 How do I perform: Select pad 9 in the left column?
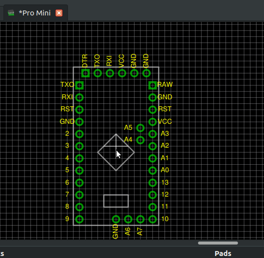coord(79,219)
